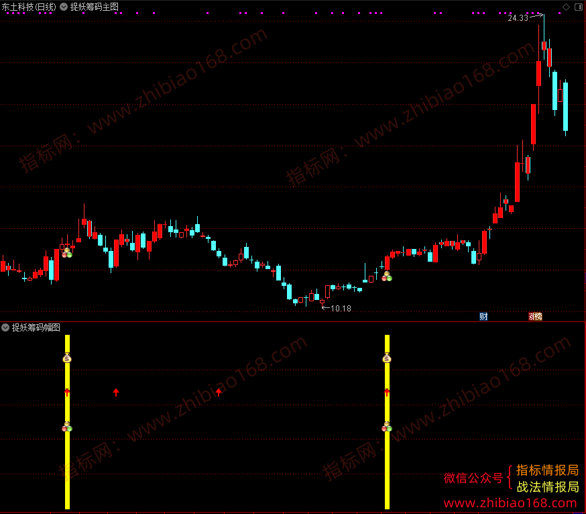
Task: Click the 10.18 low price label
Action: click(x=341, y=309)
